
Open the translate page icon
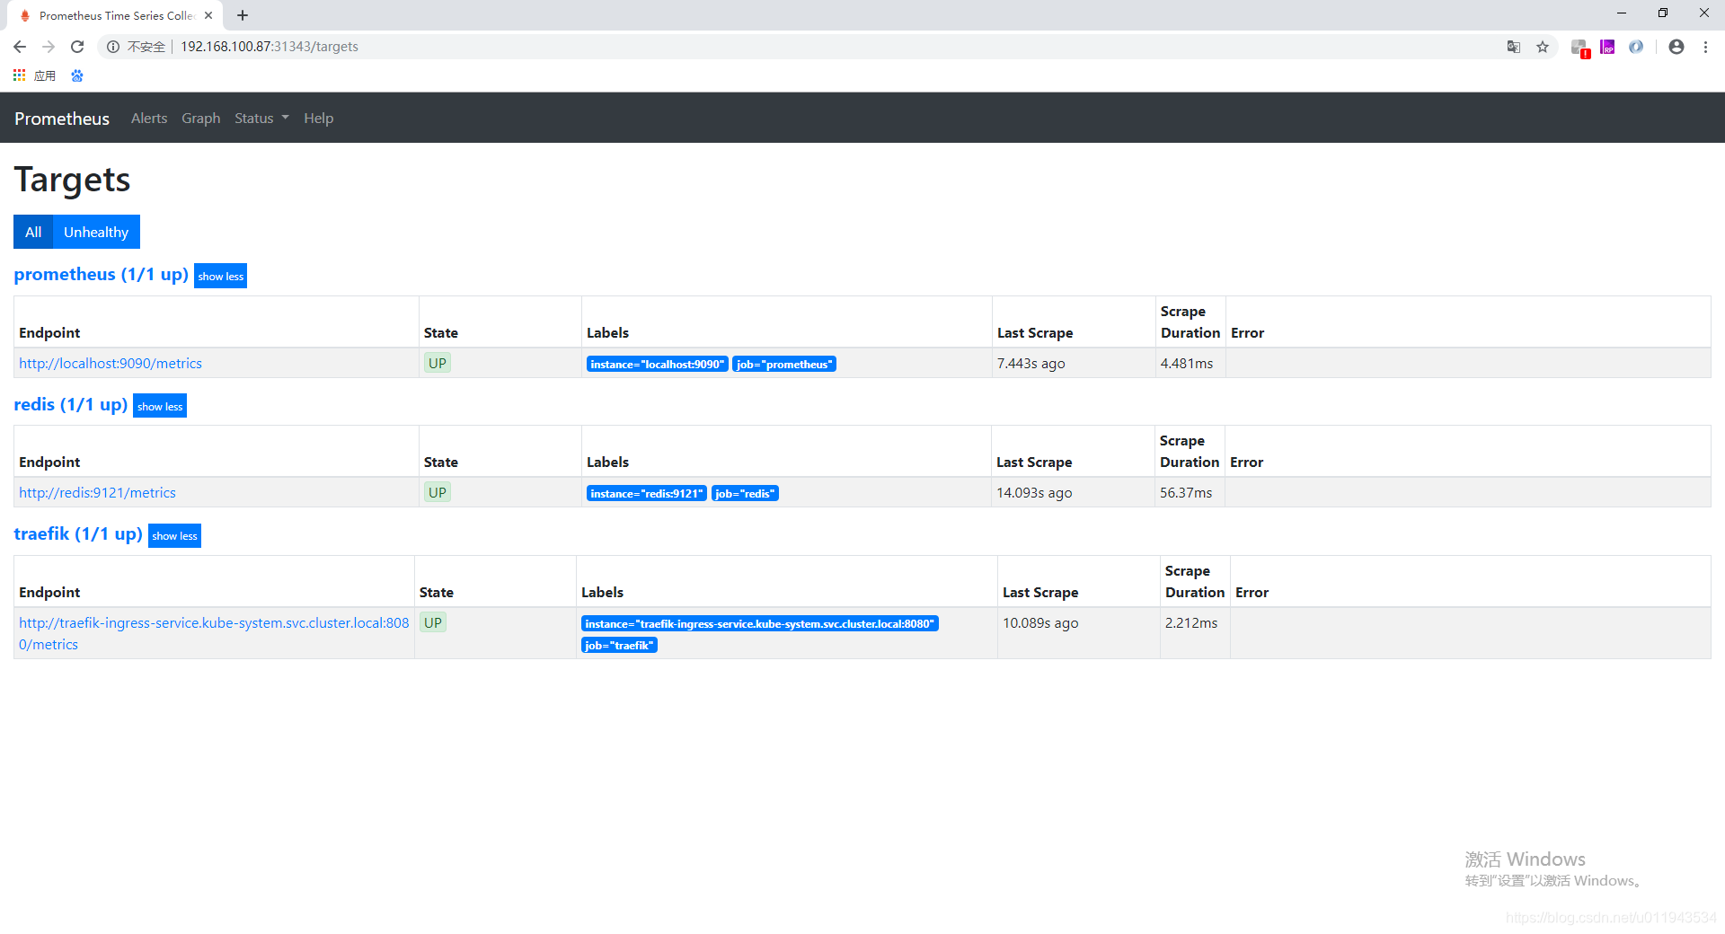coord(1514,47)
